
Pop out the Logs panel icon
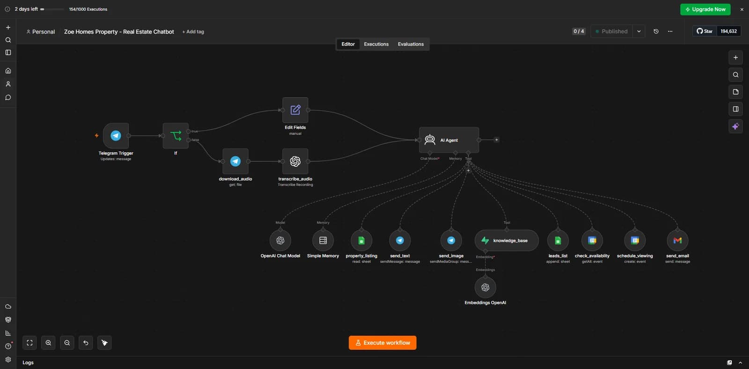(x=729, y=362)
